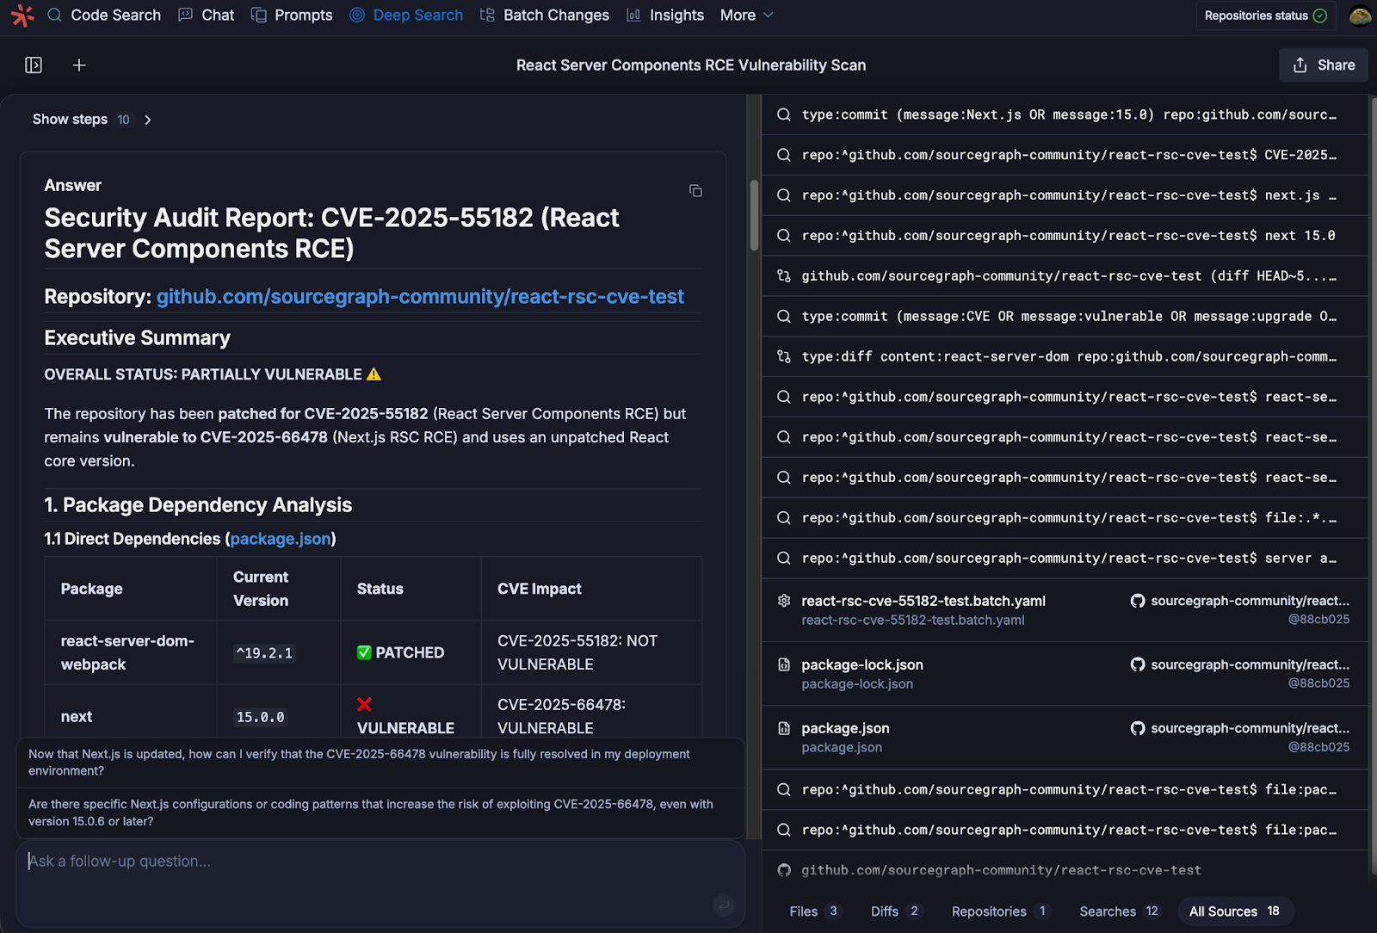Screen dimensions: 1377x933
Task: Select suggested question about verifying Next.js fix
Action: pos(380,763)
